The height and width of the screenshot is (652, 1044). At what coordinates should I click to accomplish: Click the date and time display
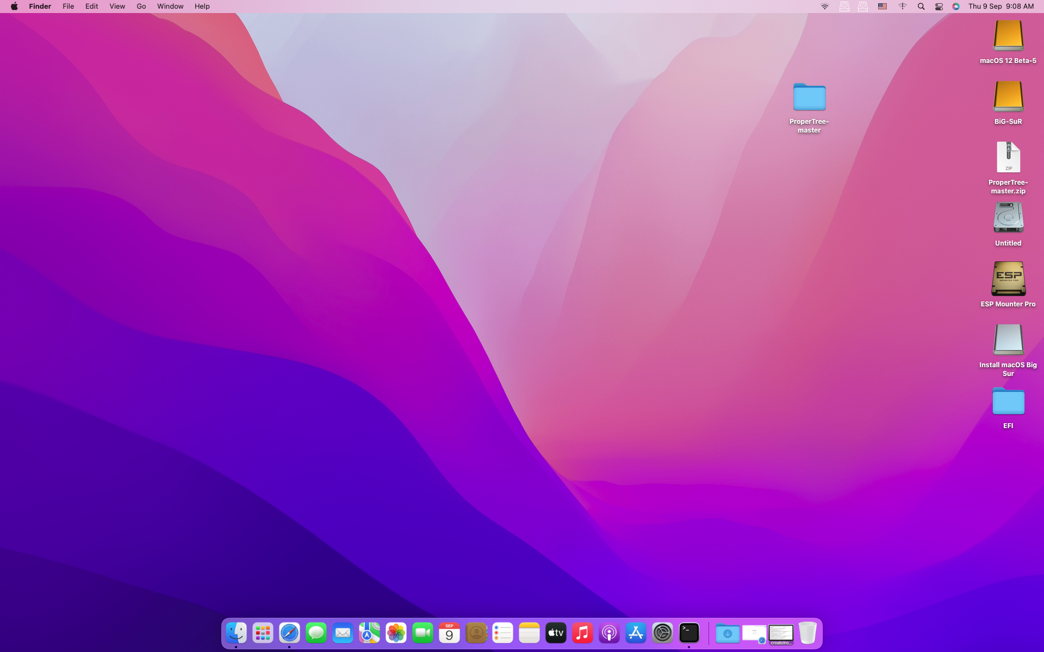(x=1000, y=7)
